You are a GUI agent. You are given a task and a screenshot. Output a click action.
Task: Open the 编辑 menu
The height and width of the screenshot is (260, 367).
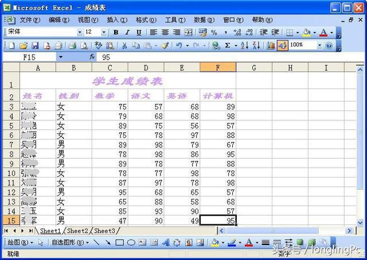tap(59, 20)
